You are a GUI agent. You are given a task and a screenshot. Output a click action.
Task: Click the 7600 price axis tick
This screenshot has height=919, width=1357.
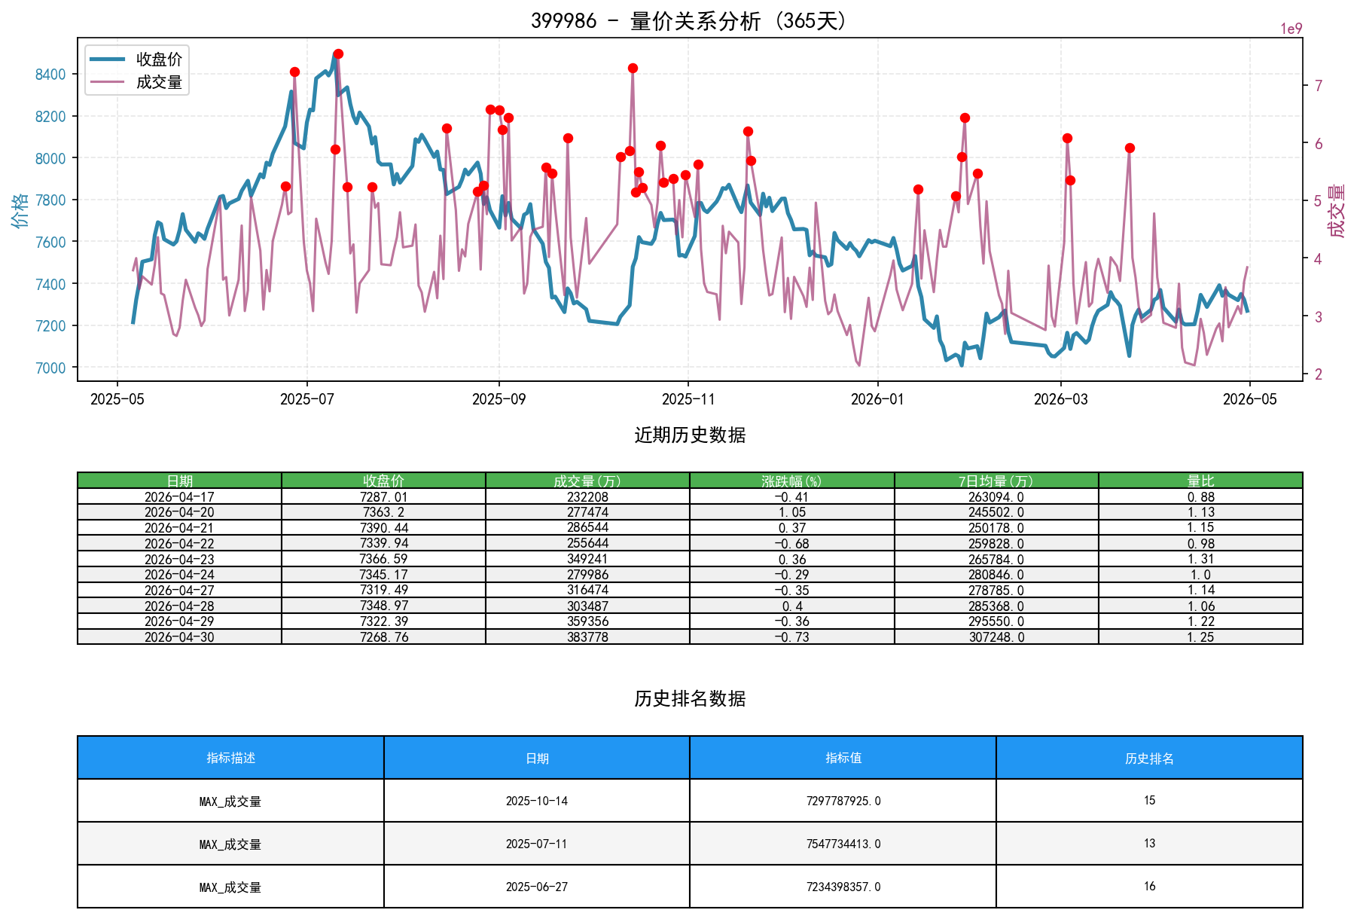(50, 242)
